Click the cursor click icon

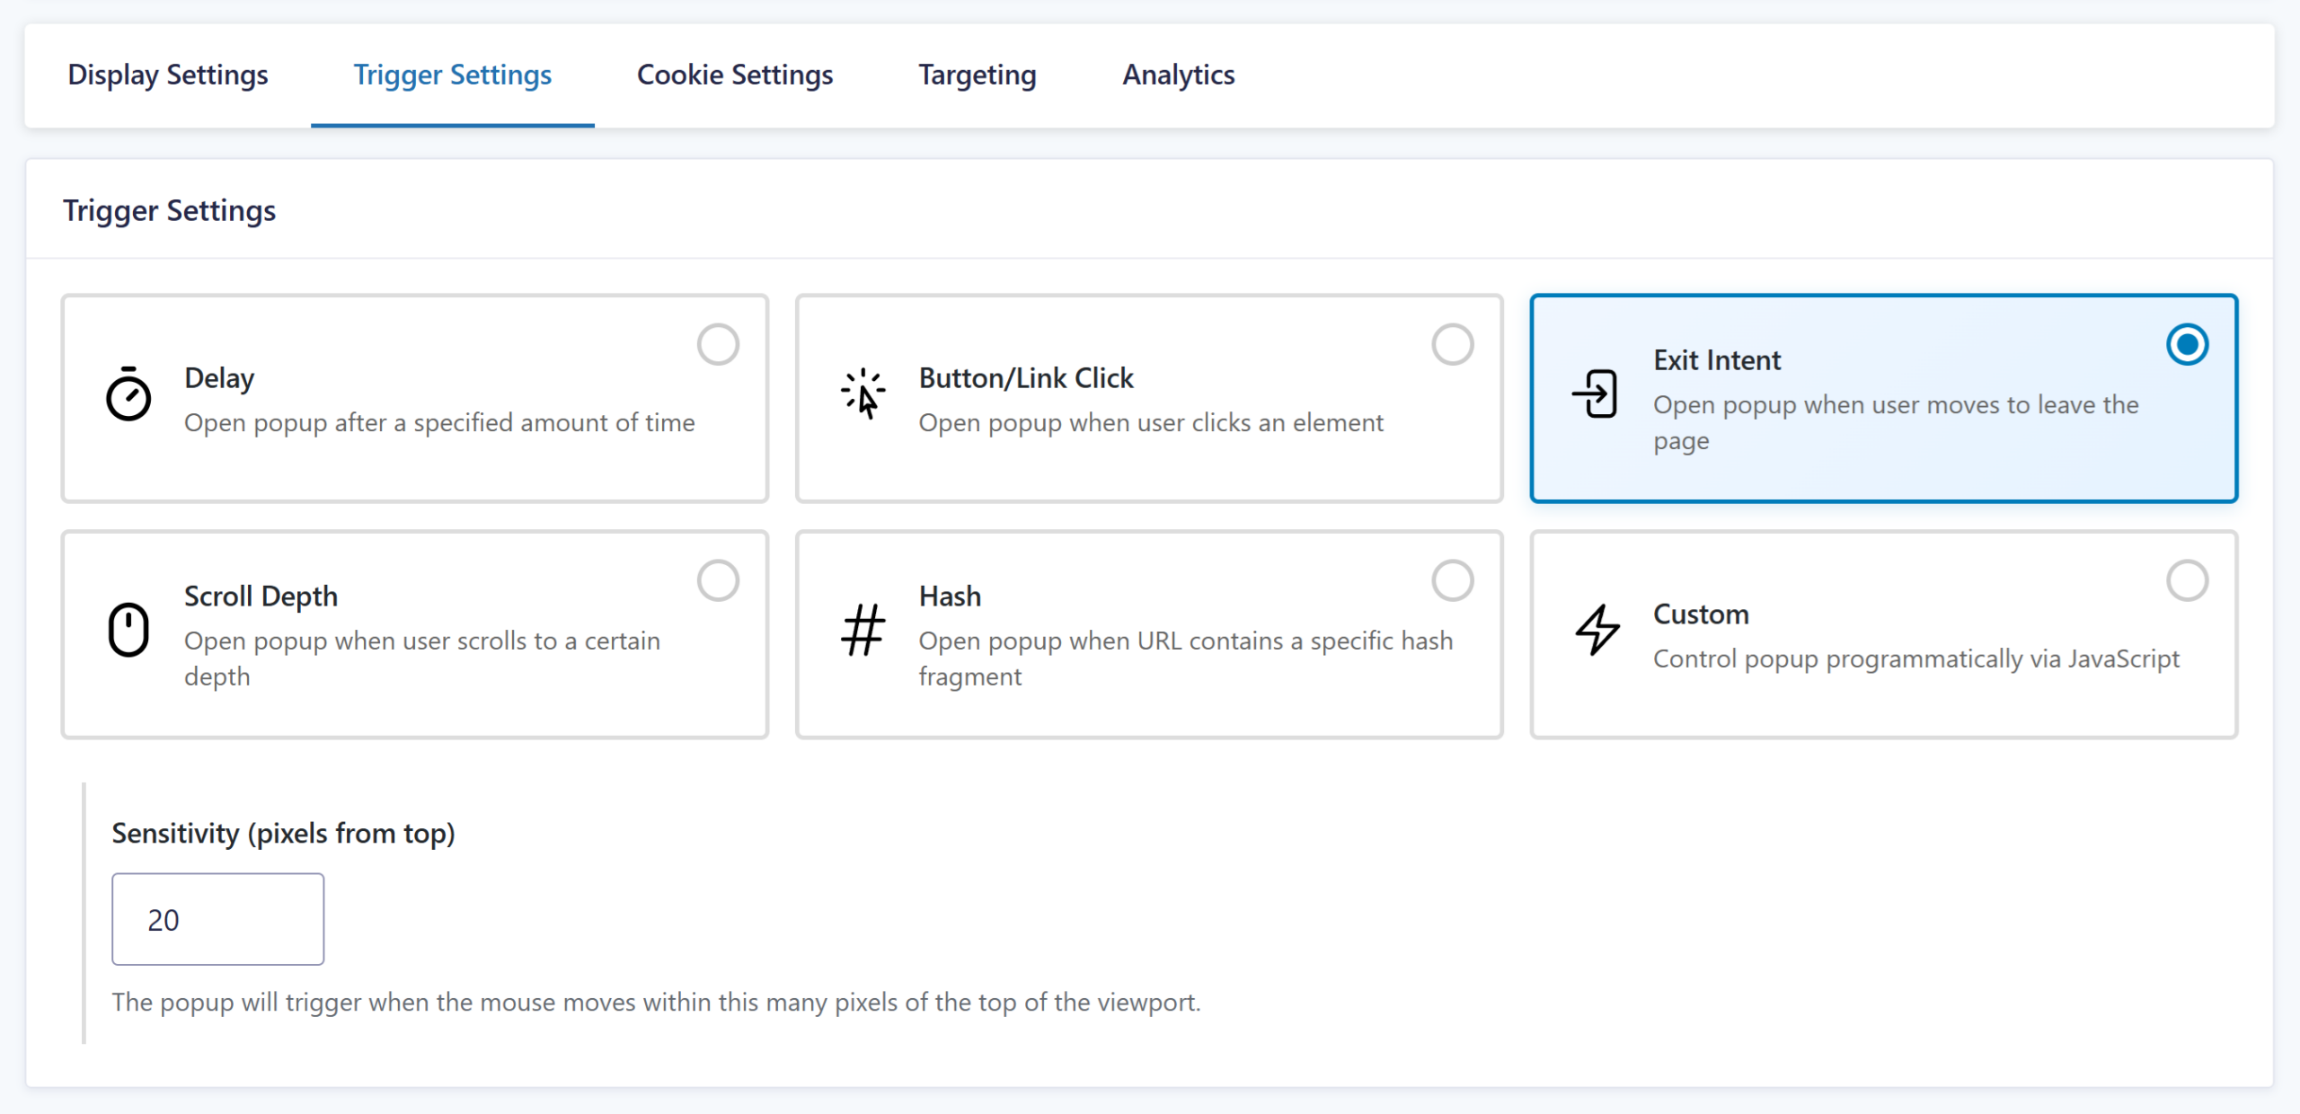862,394
